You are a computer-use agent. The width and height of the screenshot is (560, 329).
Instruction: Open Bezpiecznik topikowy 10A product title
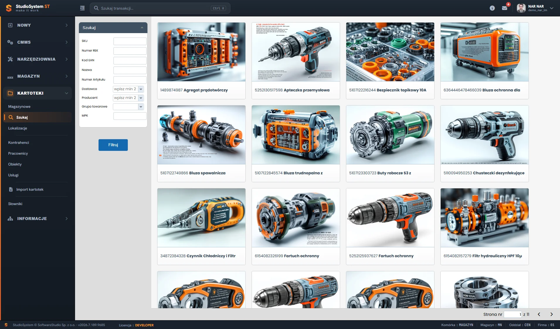(x=402, y=90)
